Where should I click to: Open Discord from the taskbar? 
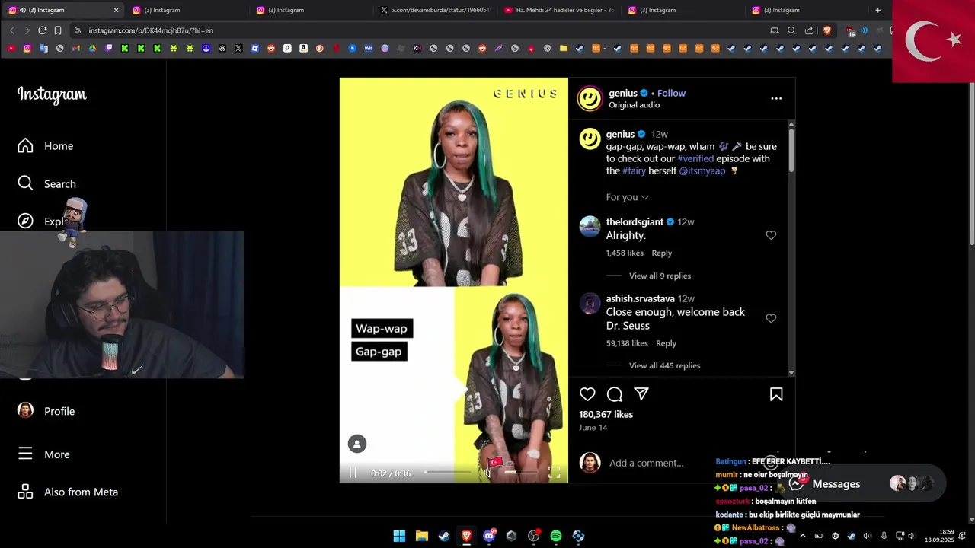(489, 536)
